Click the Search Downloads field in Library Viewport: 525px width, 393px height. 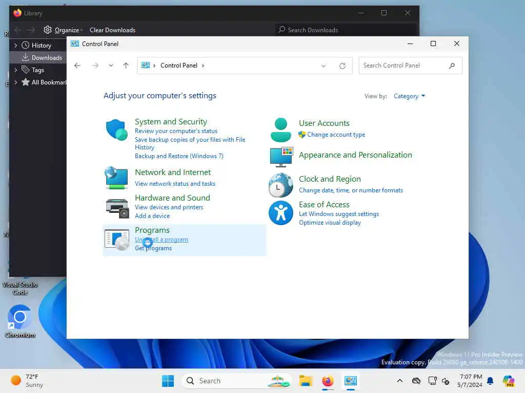coord(346,30)
